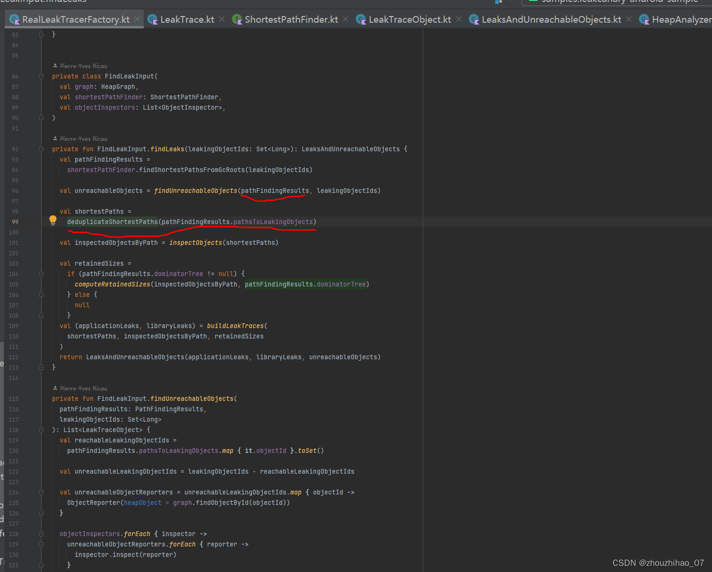The width and height of the screenshot is (712, 572).
Task: Fold the forEach inspector lambda at line 128
Action: tap(41, 534)
